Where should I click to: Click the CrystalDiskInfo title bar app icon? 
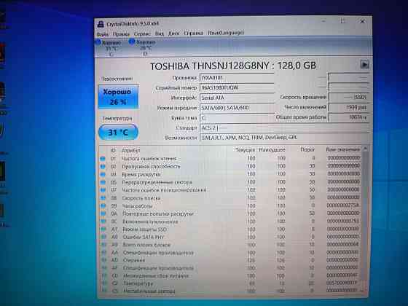click(101, 24)
